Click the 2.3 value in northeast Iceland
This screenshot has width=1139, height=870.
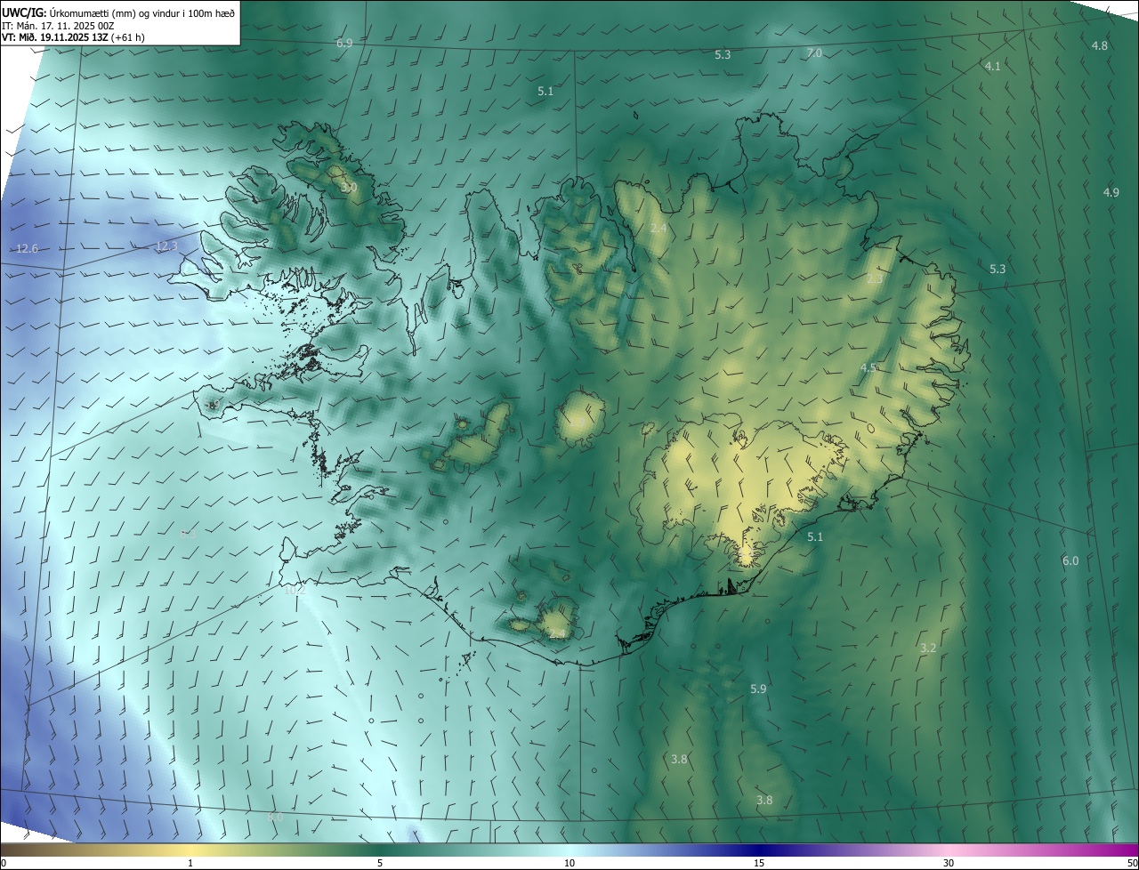click(875, 279)
